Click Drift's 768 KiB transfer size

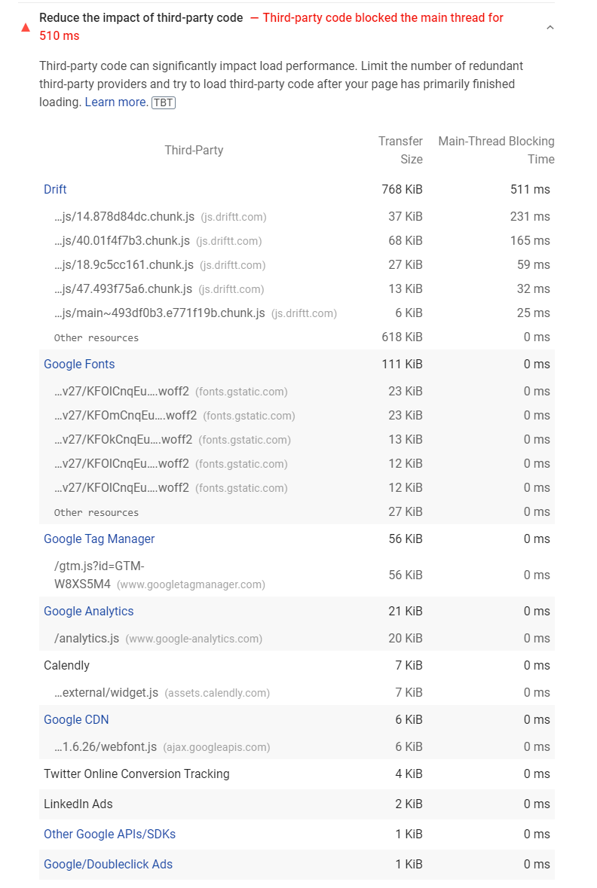[402, 190]
